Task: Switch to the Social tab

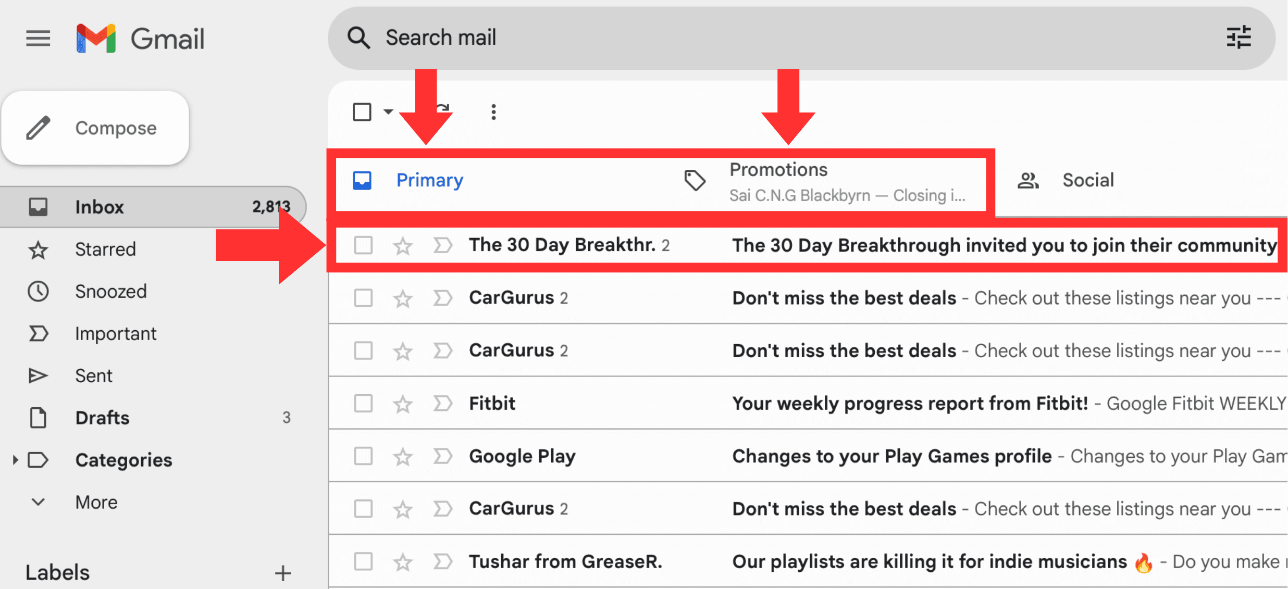Action: point(1087,181)
